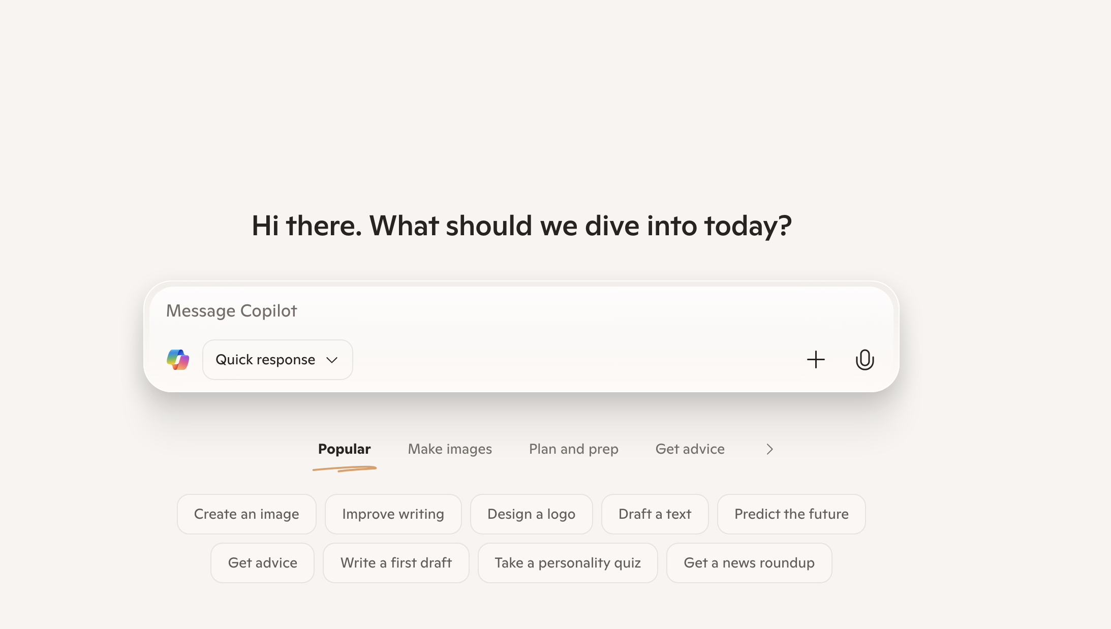Click the Create an image suggestion
The width and height of the screenshot is (1111, 629).
click(x=246, y=514)
